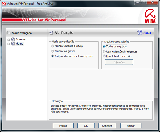
Task: Click the Avira umbrella icon in title bar
Action: pos(4,4)
